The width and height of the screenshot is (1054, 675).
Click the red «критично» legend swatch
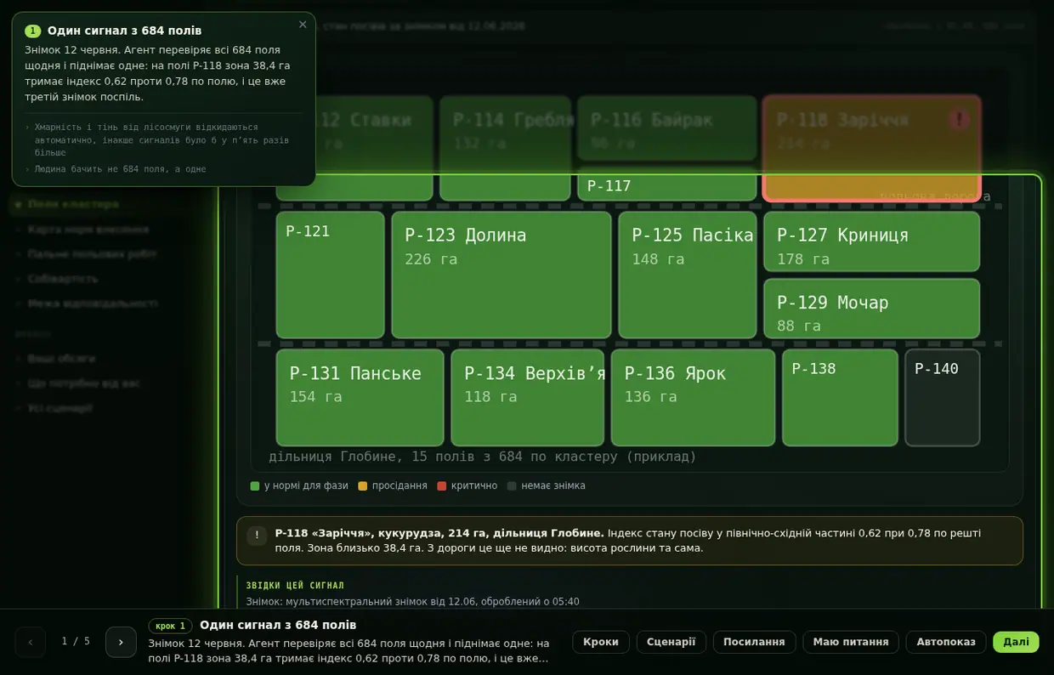pyautogui.click(x=442, y=486)
